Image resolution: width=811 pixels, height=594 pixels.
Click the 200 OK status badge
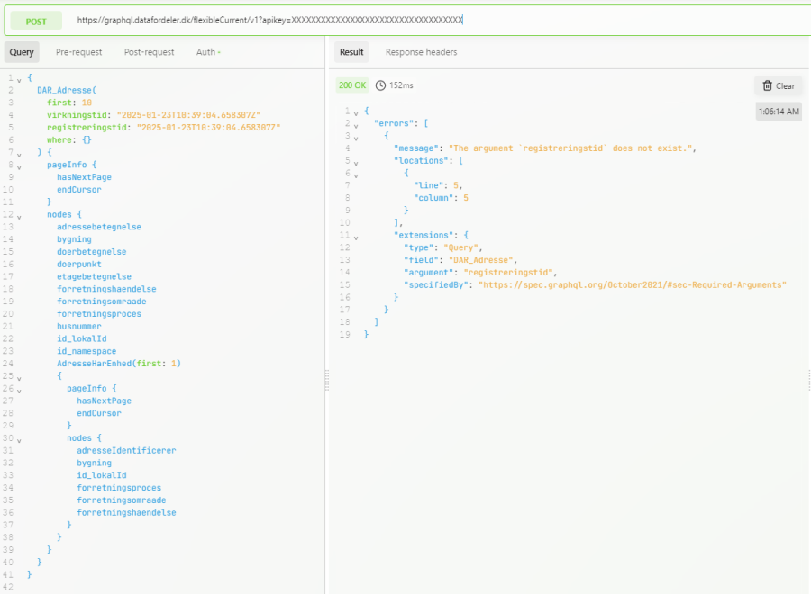click(352, 85)
